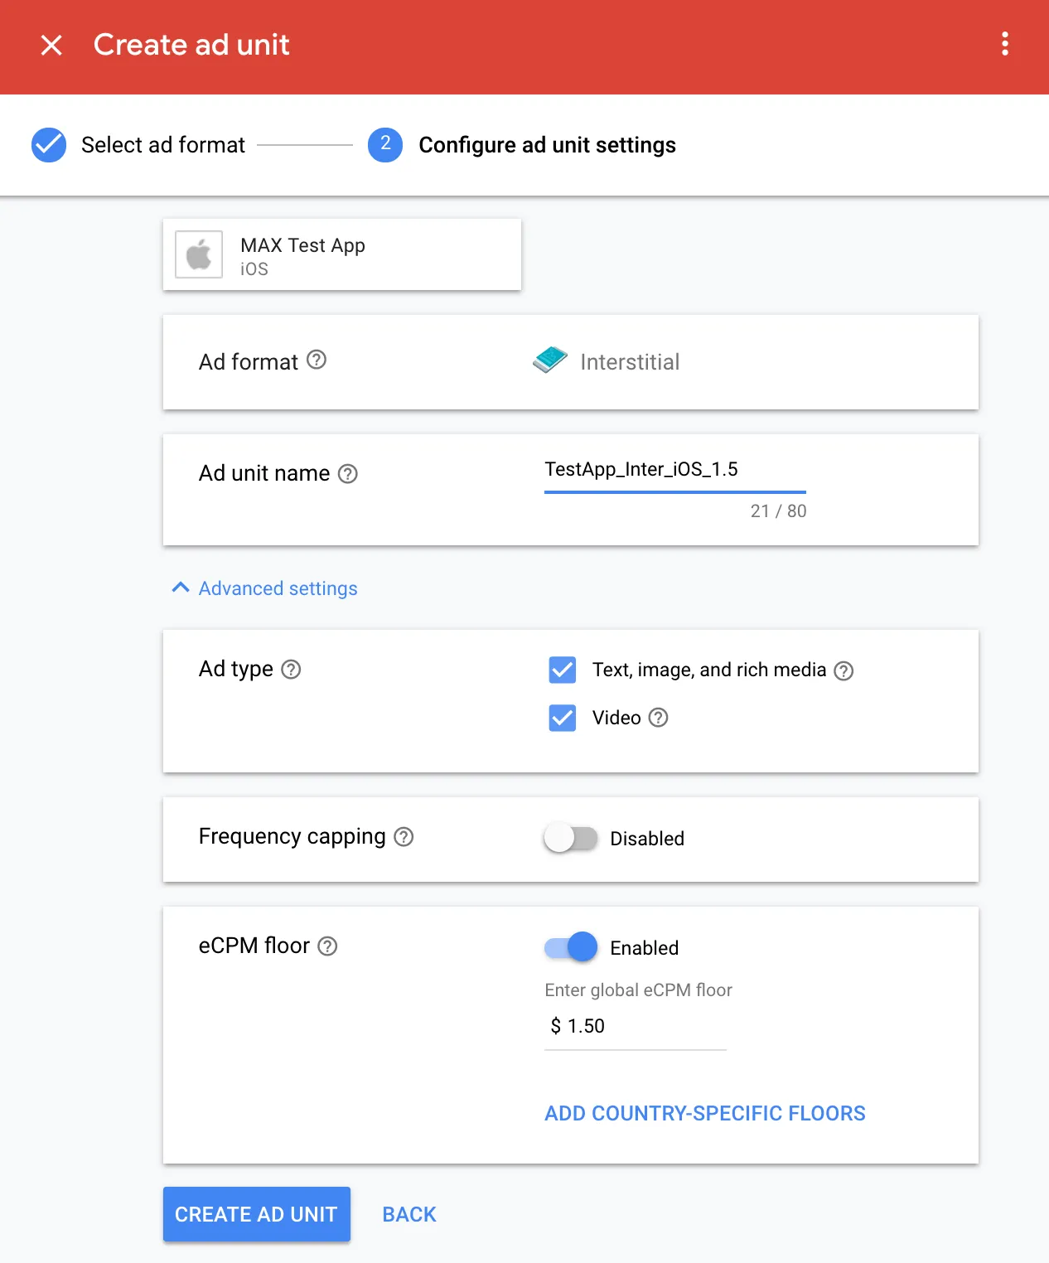Uncheck Text, image, and rich media

(562, 670)
